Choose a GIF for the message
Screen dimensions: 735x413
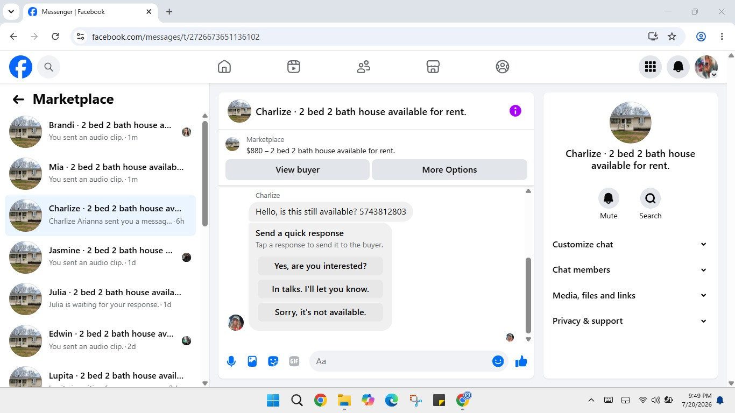click(294, 361)
